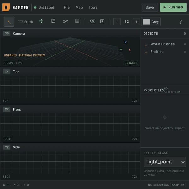
Task: Increase grid size with plus button
Action: [x=136, y=22]
